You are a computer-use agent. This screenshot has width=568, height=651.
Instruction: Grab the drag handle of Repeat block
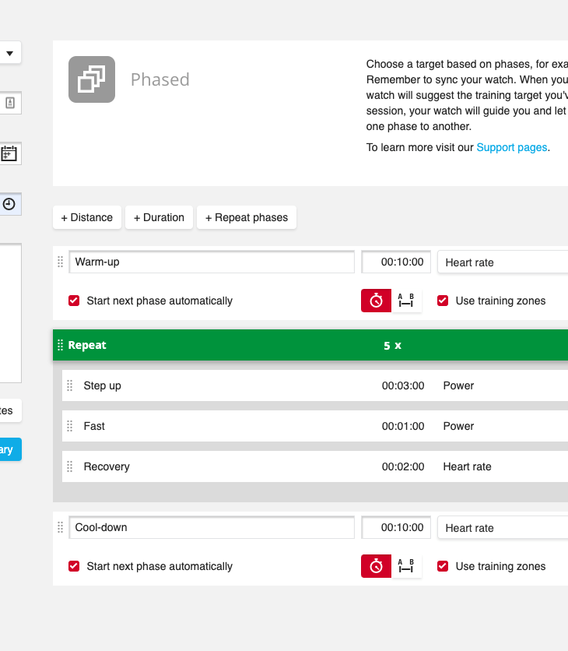tap(61, 345)
